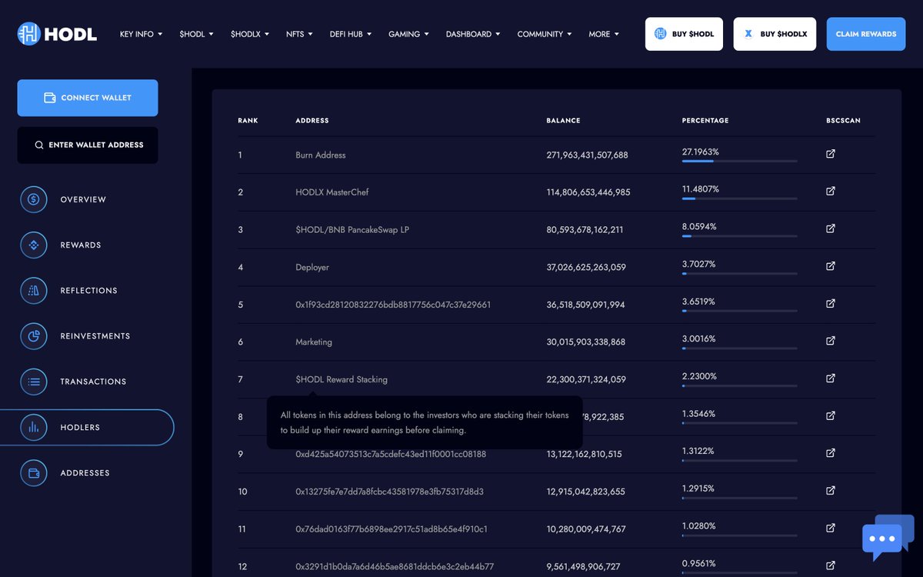Screen dimensions: 923x577
Task: Click the search magnifier icon
Action: pyautogui.click(x=39, y=145)
